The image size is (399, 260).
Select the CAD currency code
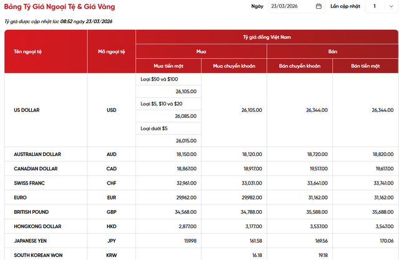pos(112,169)
